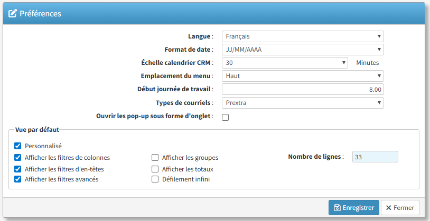This screenshot has width=430, height=221.
Task: Toggle Afficher les filtres avancés checkbox
Action: point(18,179)
